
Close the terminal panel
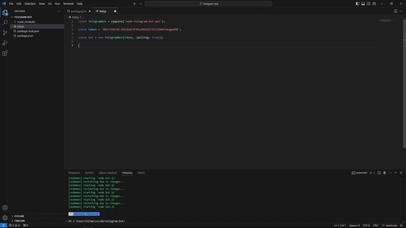[401, 173]
